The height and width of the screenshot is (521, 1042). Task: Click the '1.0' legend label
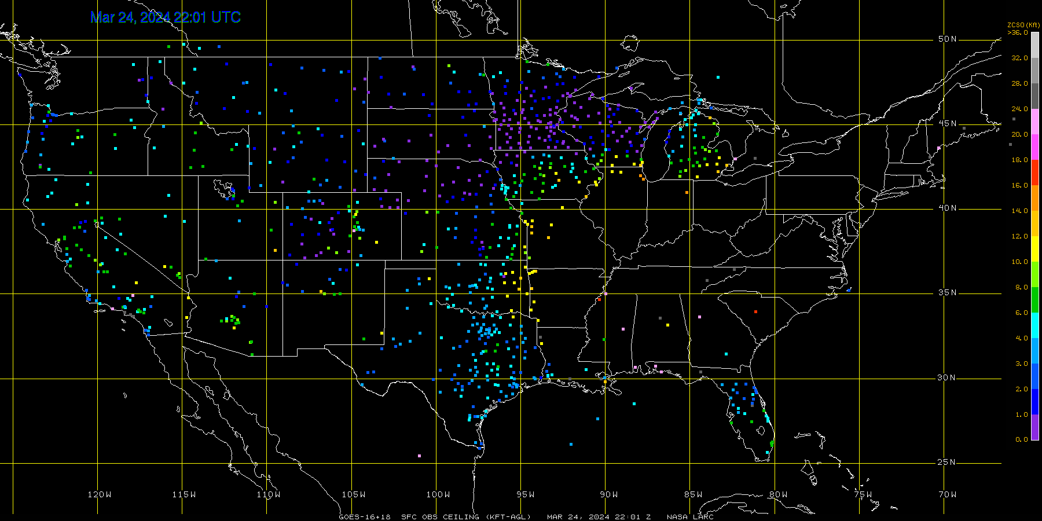[x=1022, y=414]
